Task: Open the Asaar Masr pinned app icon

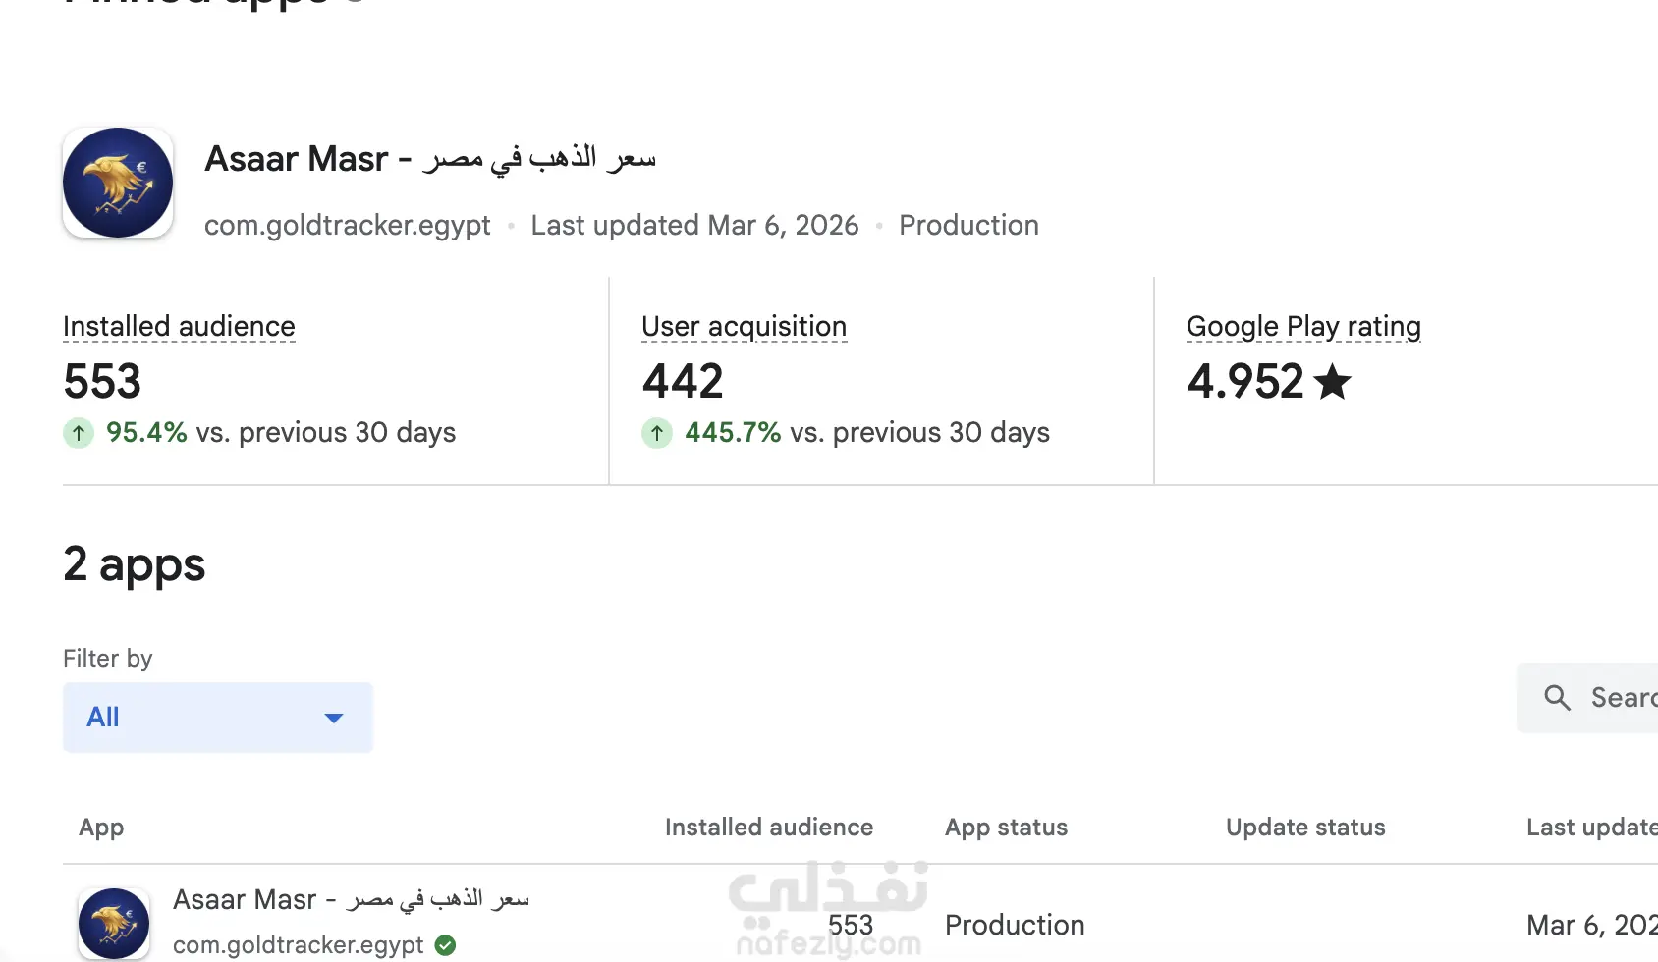Action: point(118,183)
